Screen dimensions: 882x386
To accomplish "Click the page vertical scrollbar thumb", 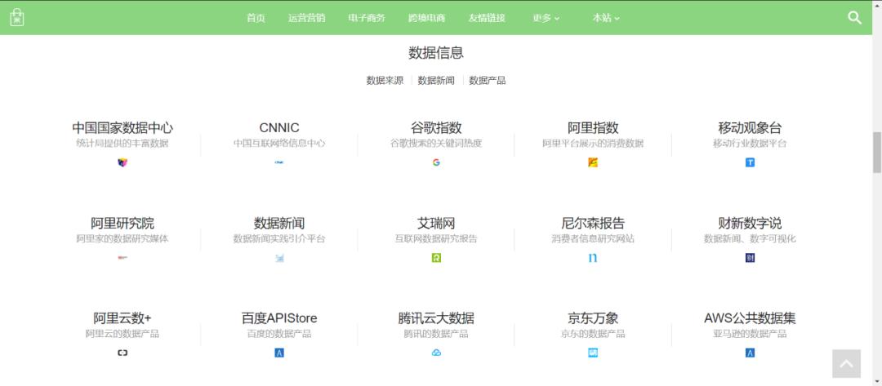I will pos(877,153).
